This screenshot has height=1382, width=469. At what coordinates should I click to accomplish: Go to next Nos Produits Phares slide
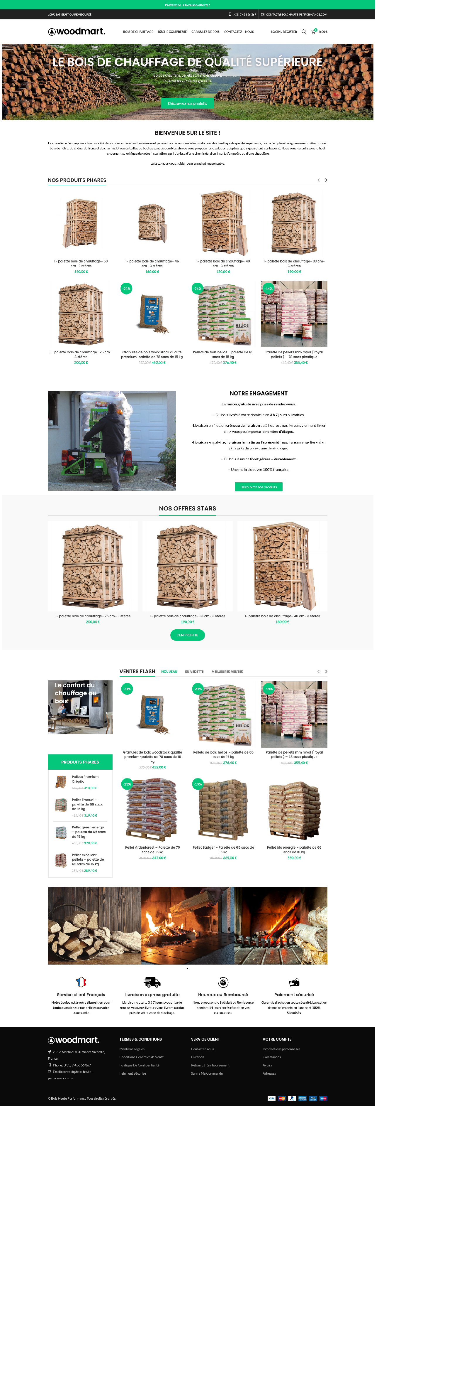tap(326, 180)
